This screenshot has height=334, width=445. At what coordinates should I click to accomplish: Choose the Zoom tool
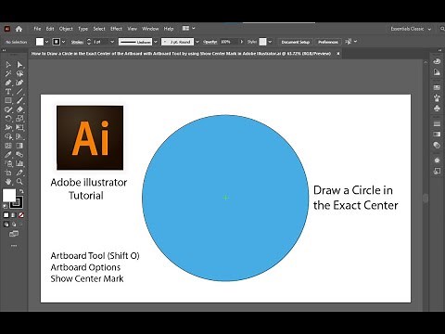click(19, 182)
